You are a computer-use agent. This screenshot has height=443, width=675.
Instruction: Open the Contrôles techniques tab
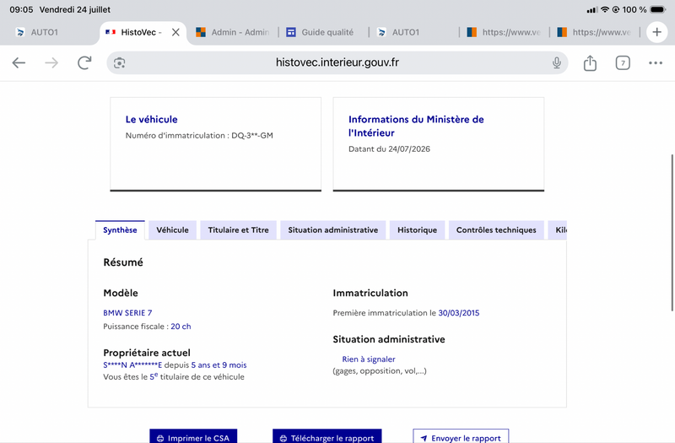(496, 230)
